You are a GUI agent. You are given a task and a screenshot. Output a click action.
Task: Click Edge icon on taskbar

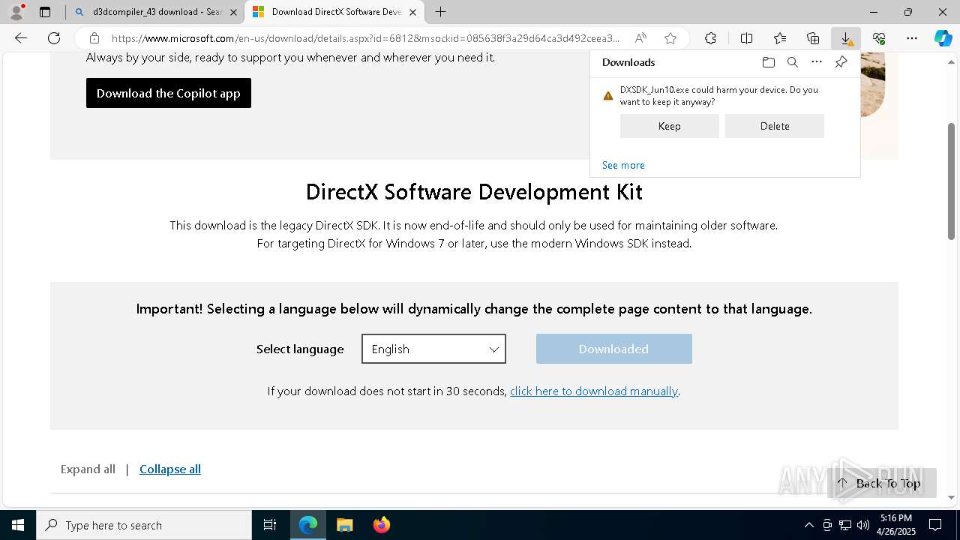coord(308,525)
